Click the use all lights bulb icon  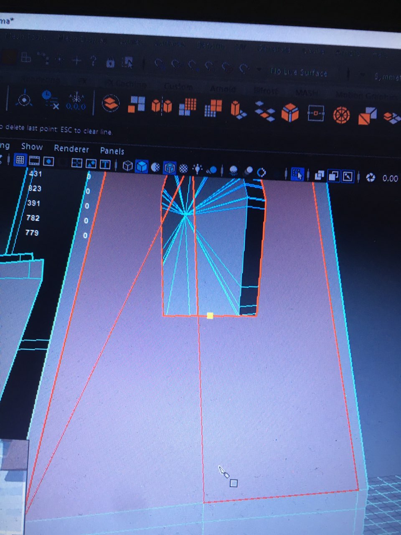coord(197,168)
